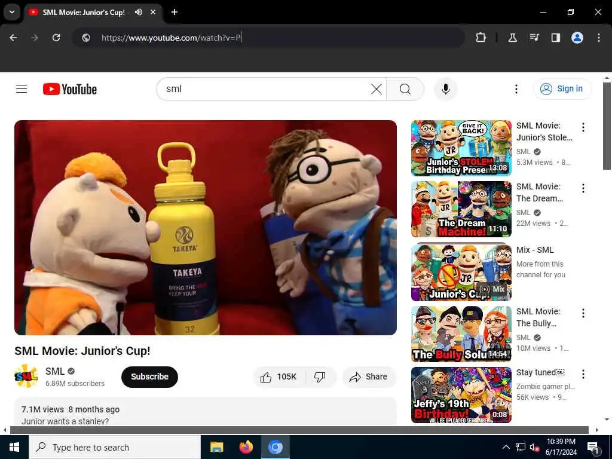
Task: Select the SML Movie: Junior's Cup tab
Action: [84, 12]
